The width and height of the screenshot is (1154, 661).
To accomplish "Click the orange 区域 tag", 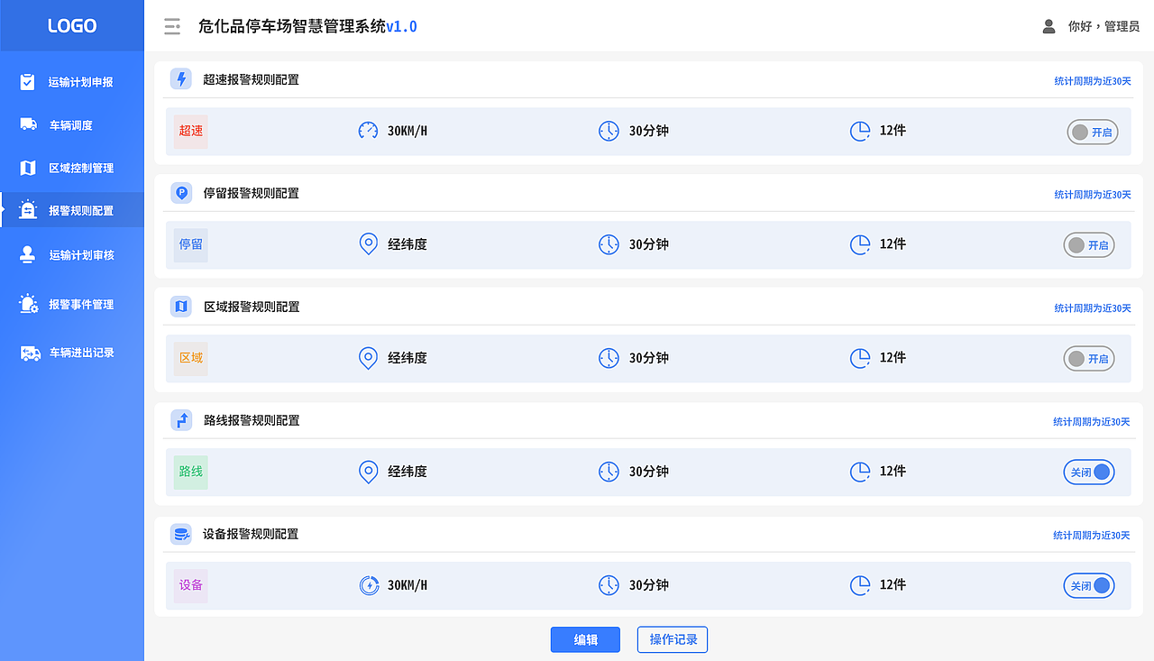I will [191, 359].
